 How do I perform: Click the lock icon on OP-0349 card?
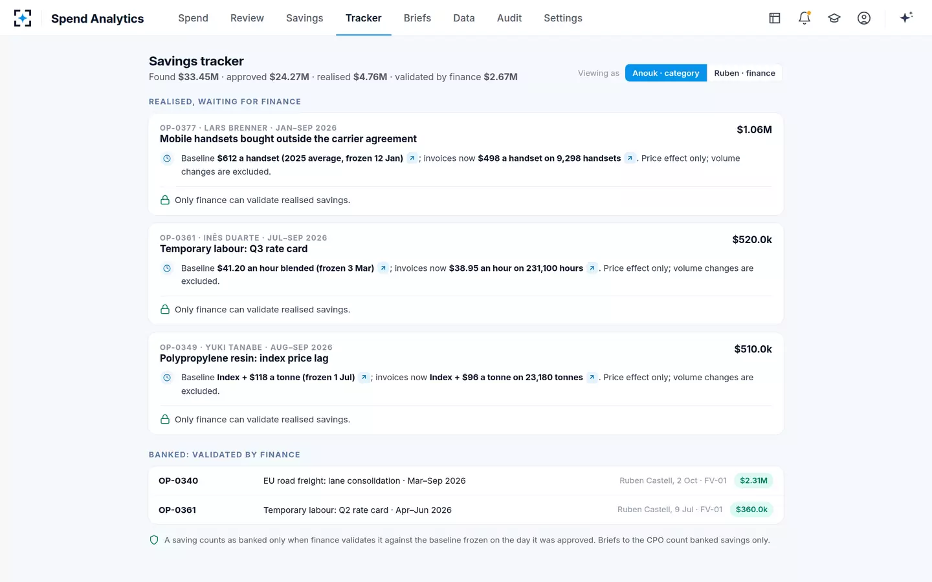165,419
